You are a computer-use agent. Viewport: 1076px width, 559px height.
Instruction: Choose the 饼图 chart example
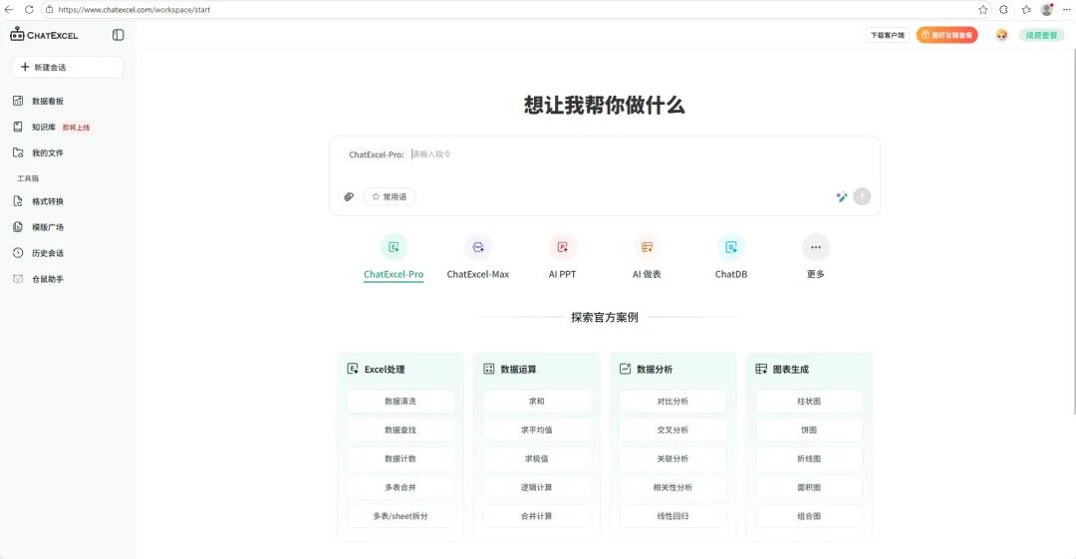(x=809, y=429)
